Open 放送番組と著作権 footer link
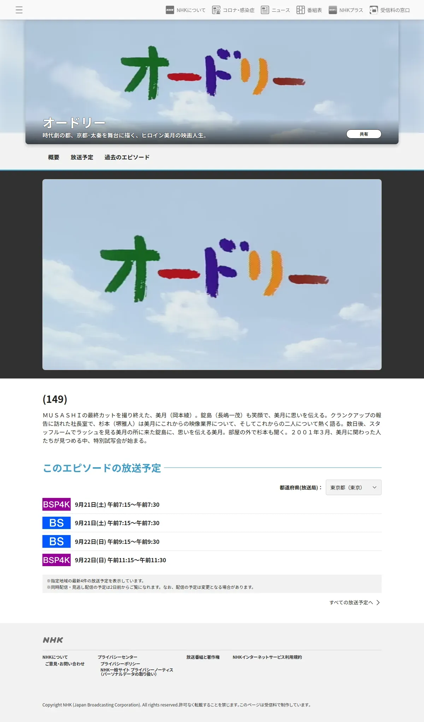Screen dimensions: 424x722 click(203, 657)
